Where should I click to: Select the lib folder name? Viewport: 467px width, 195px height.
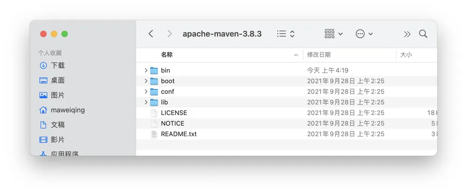(x=164, y=102)
